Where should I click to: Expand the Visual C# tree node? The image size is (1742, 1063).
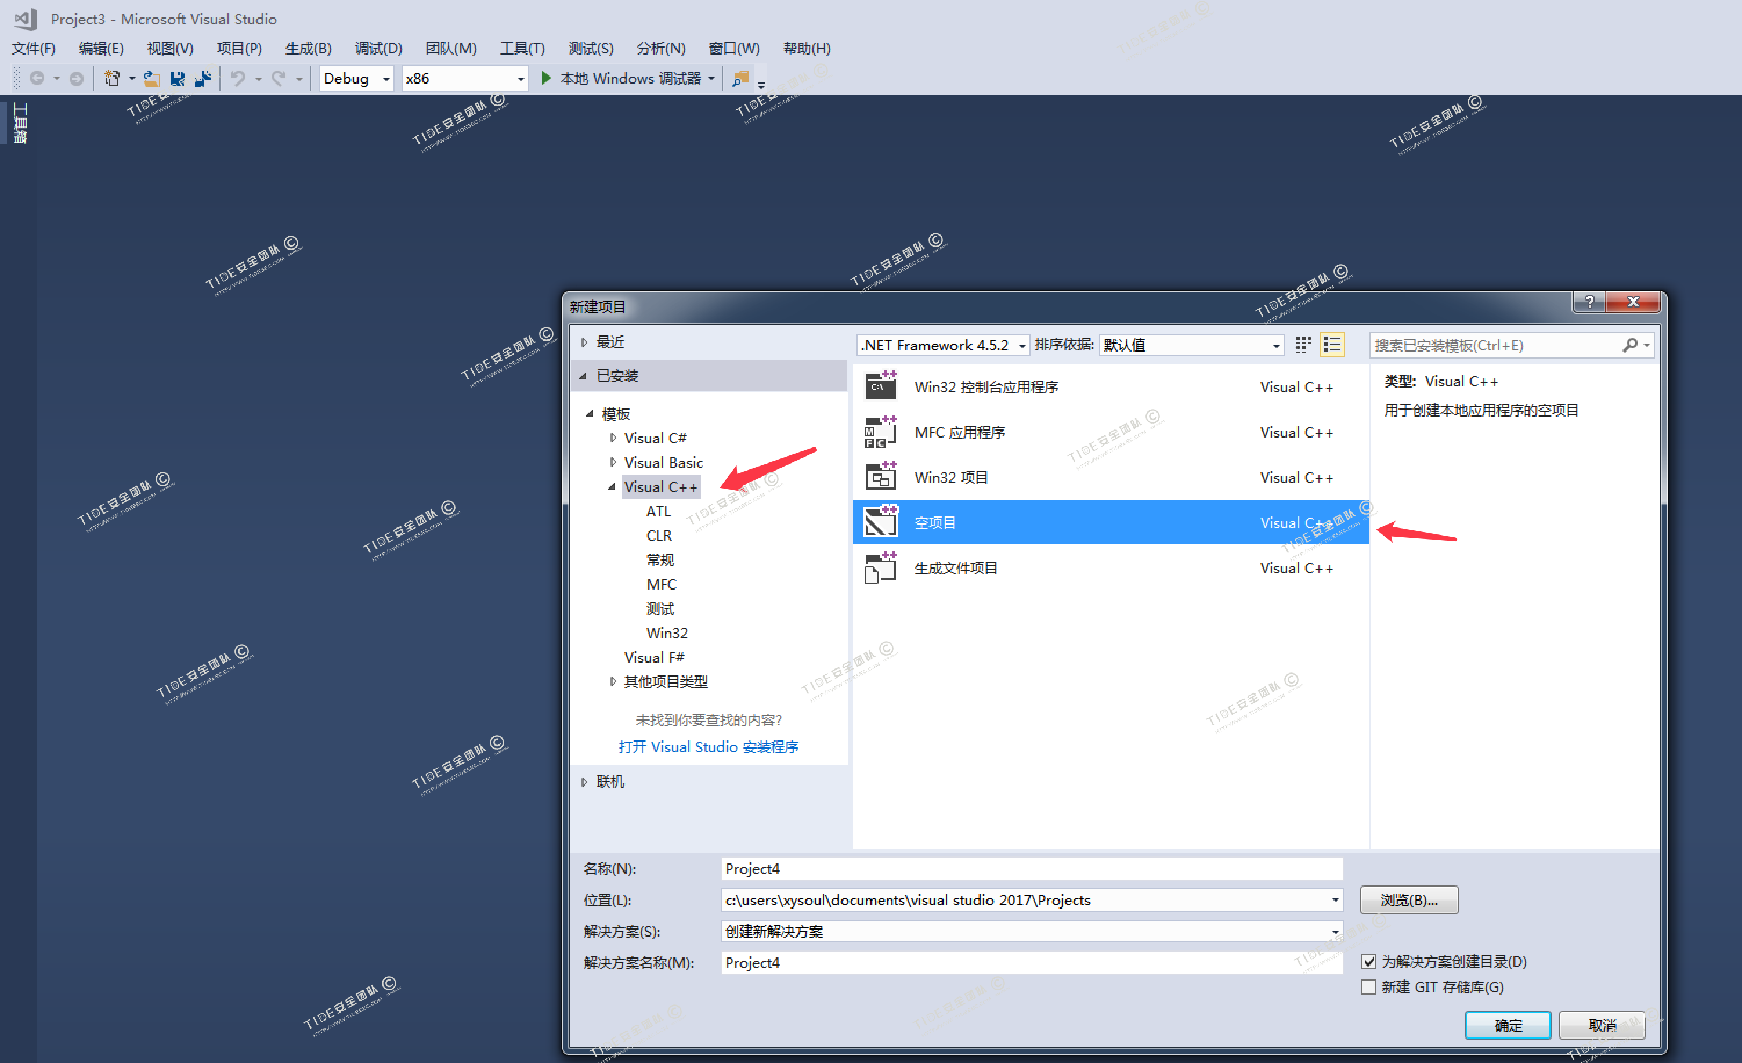coord(613,438)
